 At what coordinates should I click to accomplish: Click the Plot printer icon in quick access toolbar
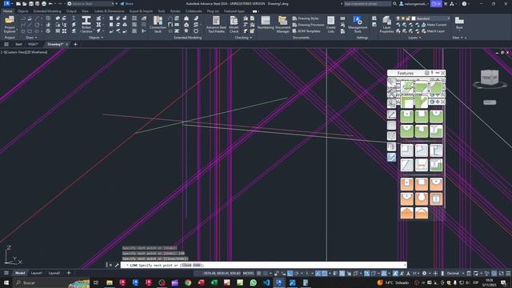point(44,3)
